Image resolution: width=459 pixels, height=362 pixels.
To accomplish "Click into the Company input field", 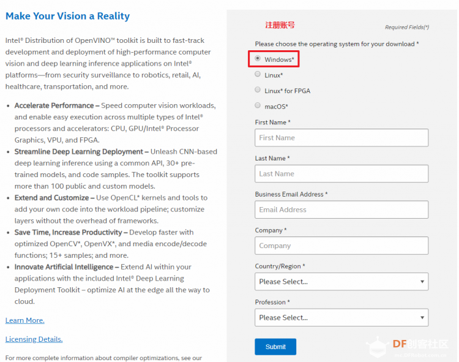I will click(x=341, y=246).
